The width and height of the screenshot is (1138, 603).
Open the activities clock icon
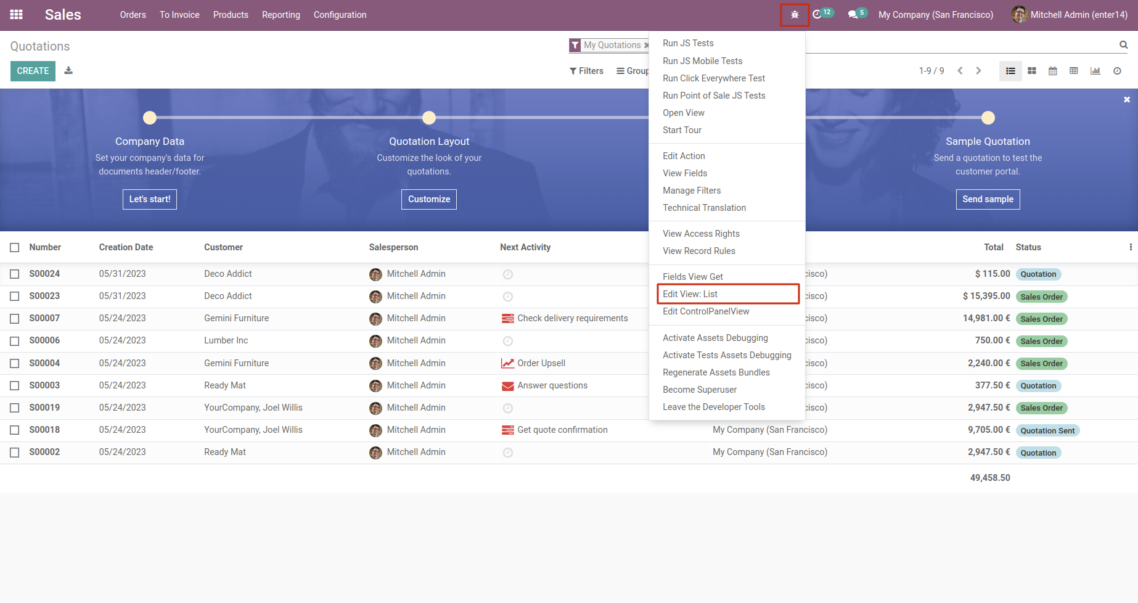pyautogui.click(x=817, y=14)
